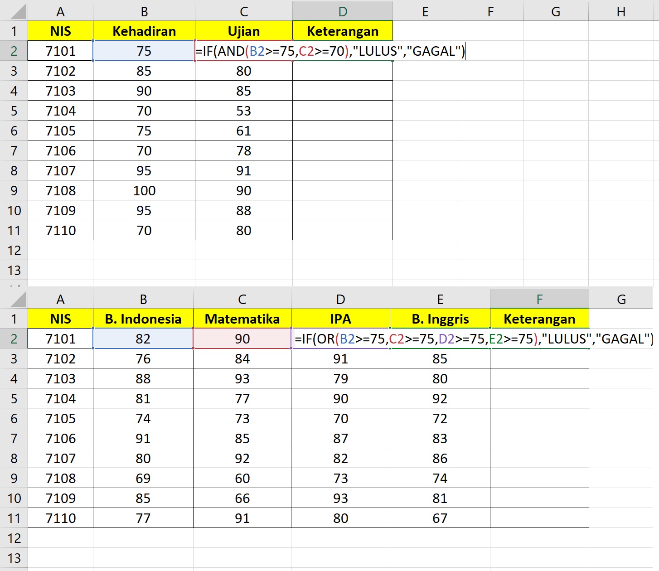Select column D header in the upper sheet
The height and width of the screenshot is (571, 659).
pos(343,11)
